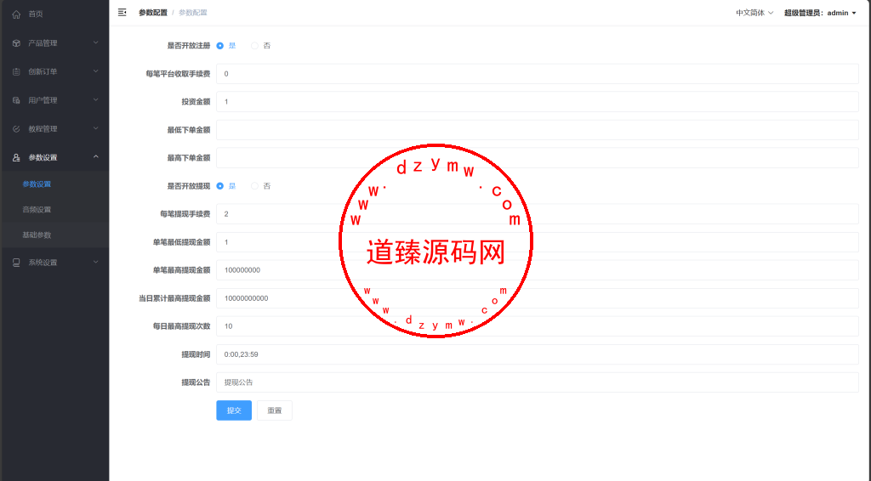The image size is (871, 481).
Task: Click the 单笔最高提现金额 input field
Action: pyautogui.click(x=538, y=270)
